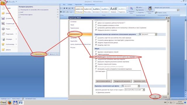Toggle the embed linguistic data checkbox
Screen dimensions: 187x105
tap(96, 42)
